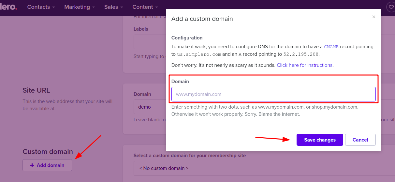The height and width of the screenshot is (182, 395).
Task: Click the Simplero logo
Action: tap(8, 7)
